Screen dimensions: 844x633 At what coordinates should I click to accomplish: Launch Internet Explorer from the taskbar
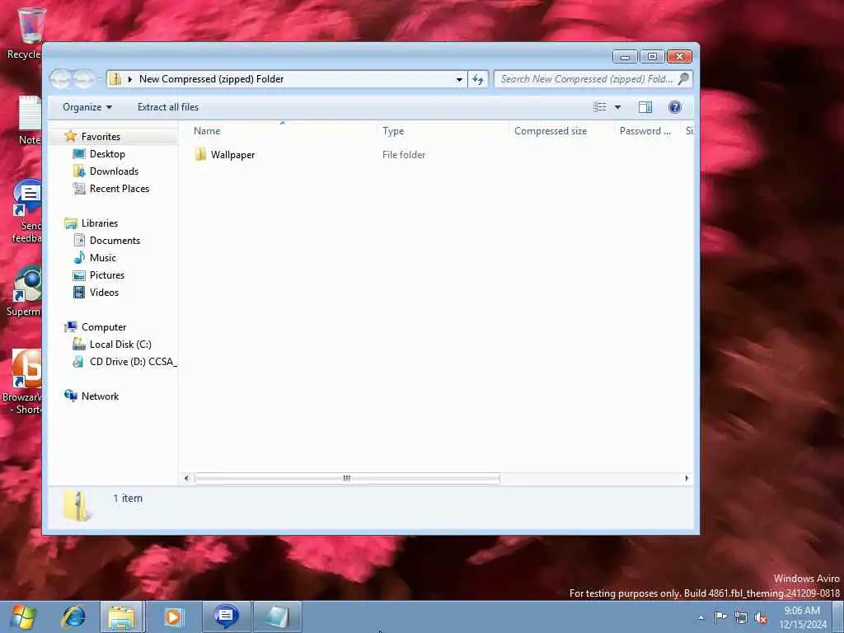(x=73, y=617)
